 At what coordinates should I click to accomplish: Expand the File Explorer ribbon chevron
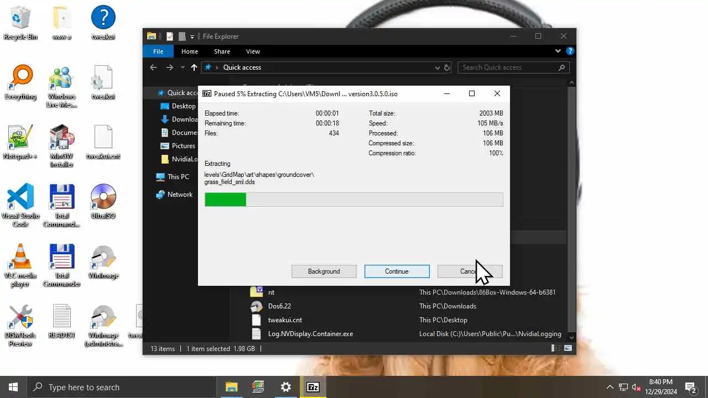click(558, 51)
